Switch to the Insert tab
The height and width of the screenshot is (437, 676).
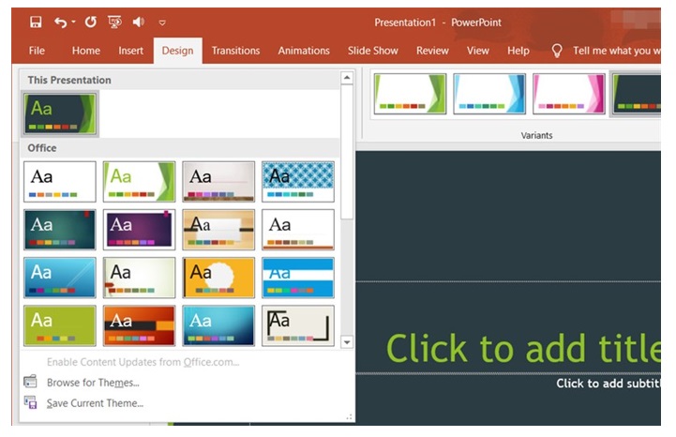[x=131, y=51]
